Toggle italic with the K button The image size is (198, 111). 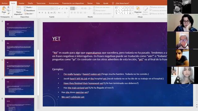(x=42, y=13)
